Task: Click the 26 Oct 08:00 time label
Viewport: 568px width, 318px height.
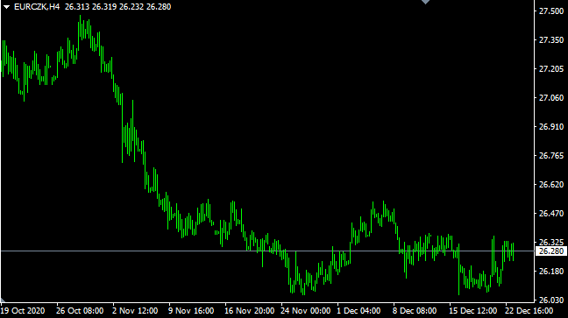Action: coord(80,311)
